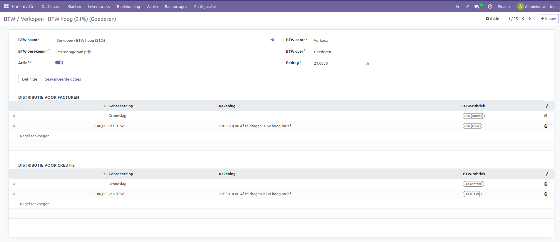Open the Boekhouding menu

tap(128, 6)
